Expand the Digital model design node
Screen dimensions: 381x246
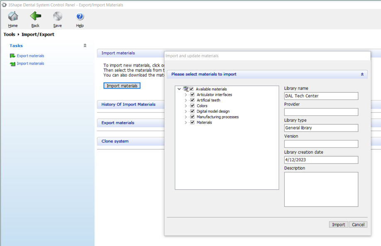186,112
